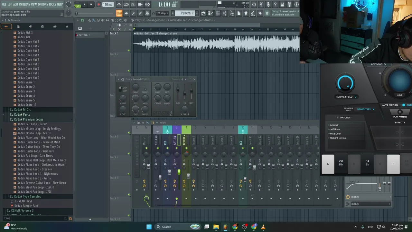Image resolution: width=412 pixels, height=232 pixels.
Task: Open the FILE menu
Action: (x=4, y=4)
